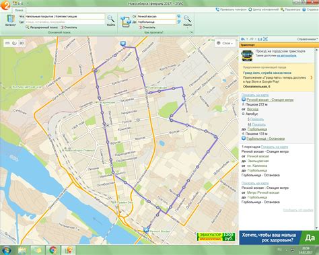Image resolution: width=319 pixels, height=255 pixels.
Task: Click the panel scrollbar up arrow
Action: [x=317, y=50]
